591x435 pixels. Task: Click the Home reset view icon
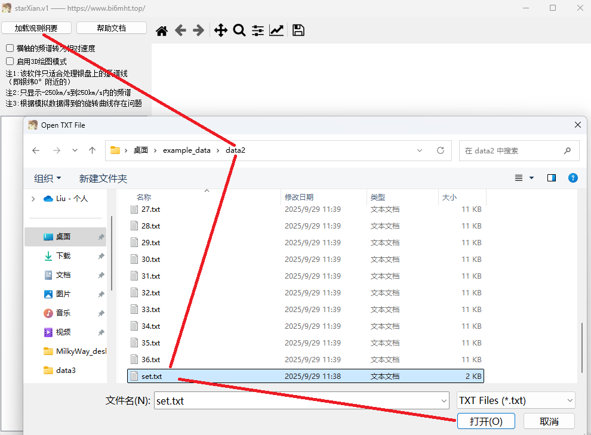[x=162, y=31]
